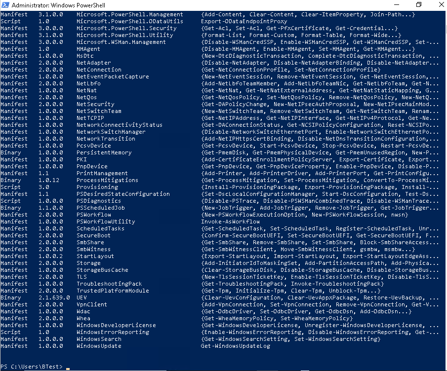
Task: Click the 'MsDtc' module name
Action: 85,56
